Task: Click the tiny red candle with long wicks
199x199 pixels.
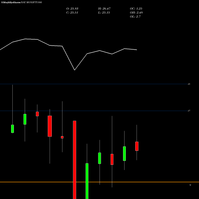Action: coord(62,137)
